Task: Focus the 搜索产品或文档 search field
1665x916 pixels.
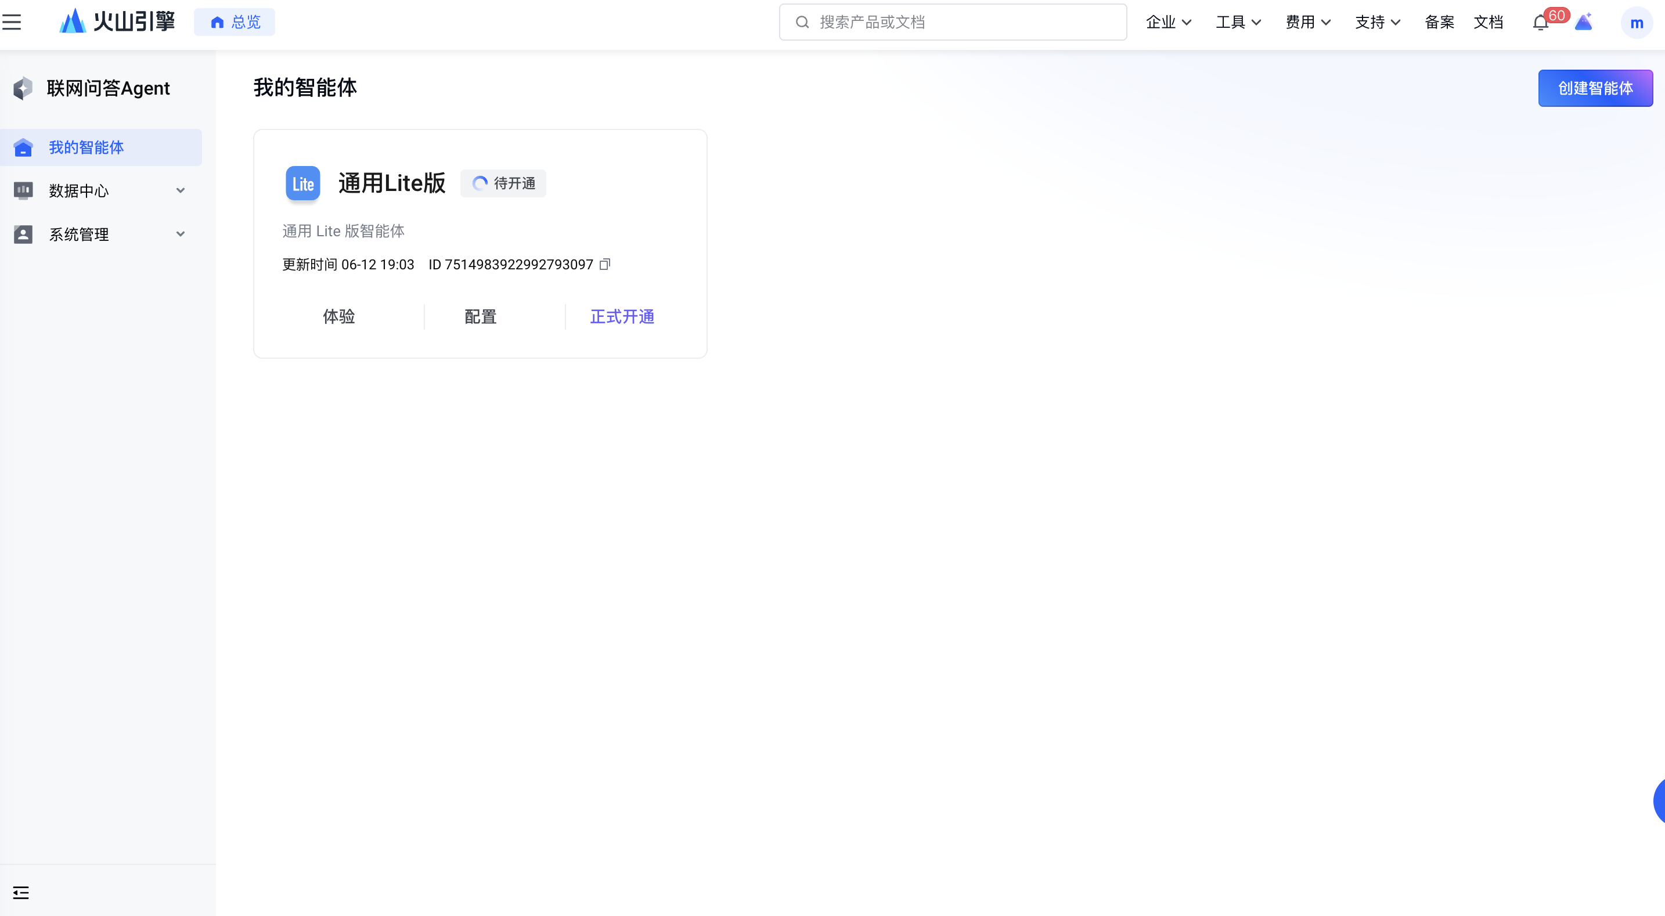Action: click(963, 23)
